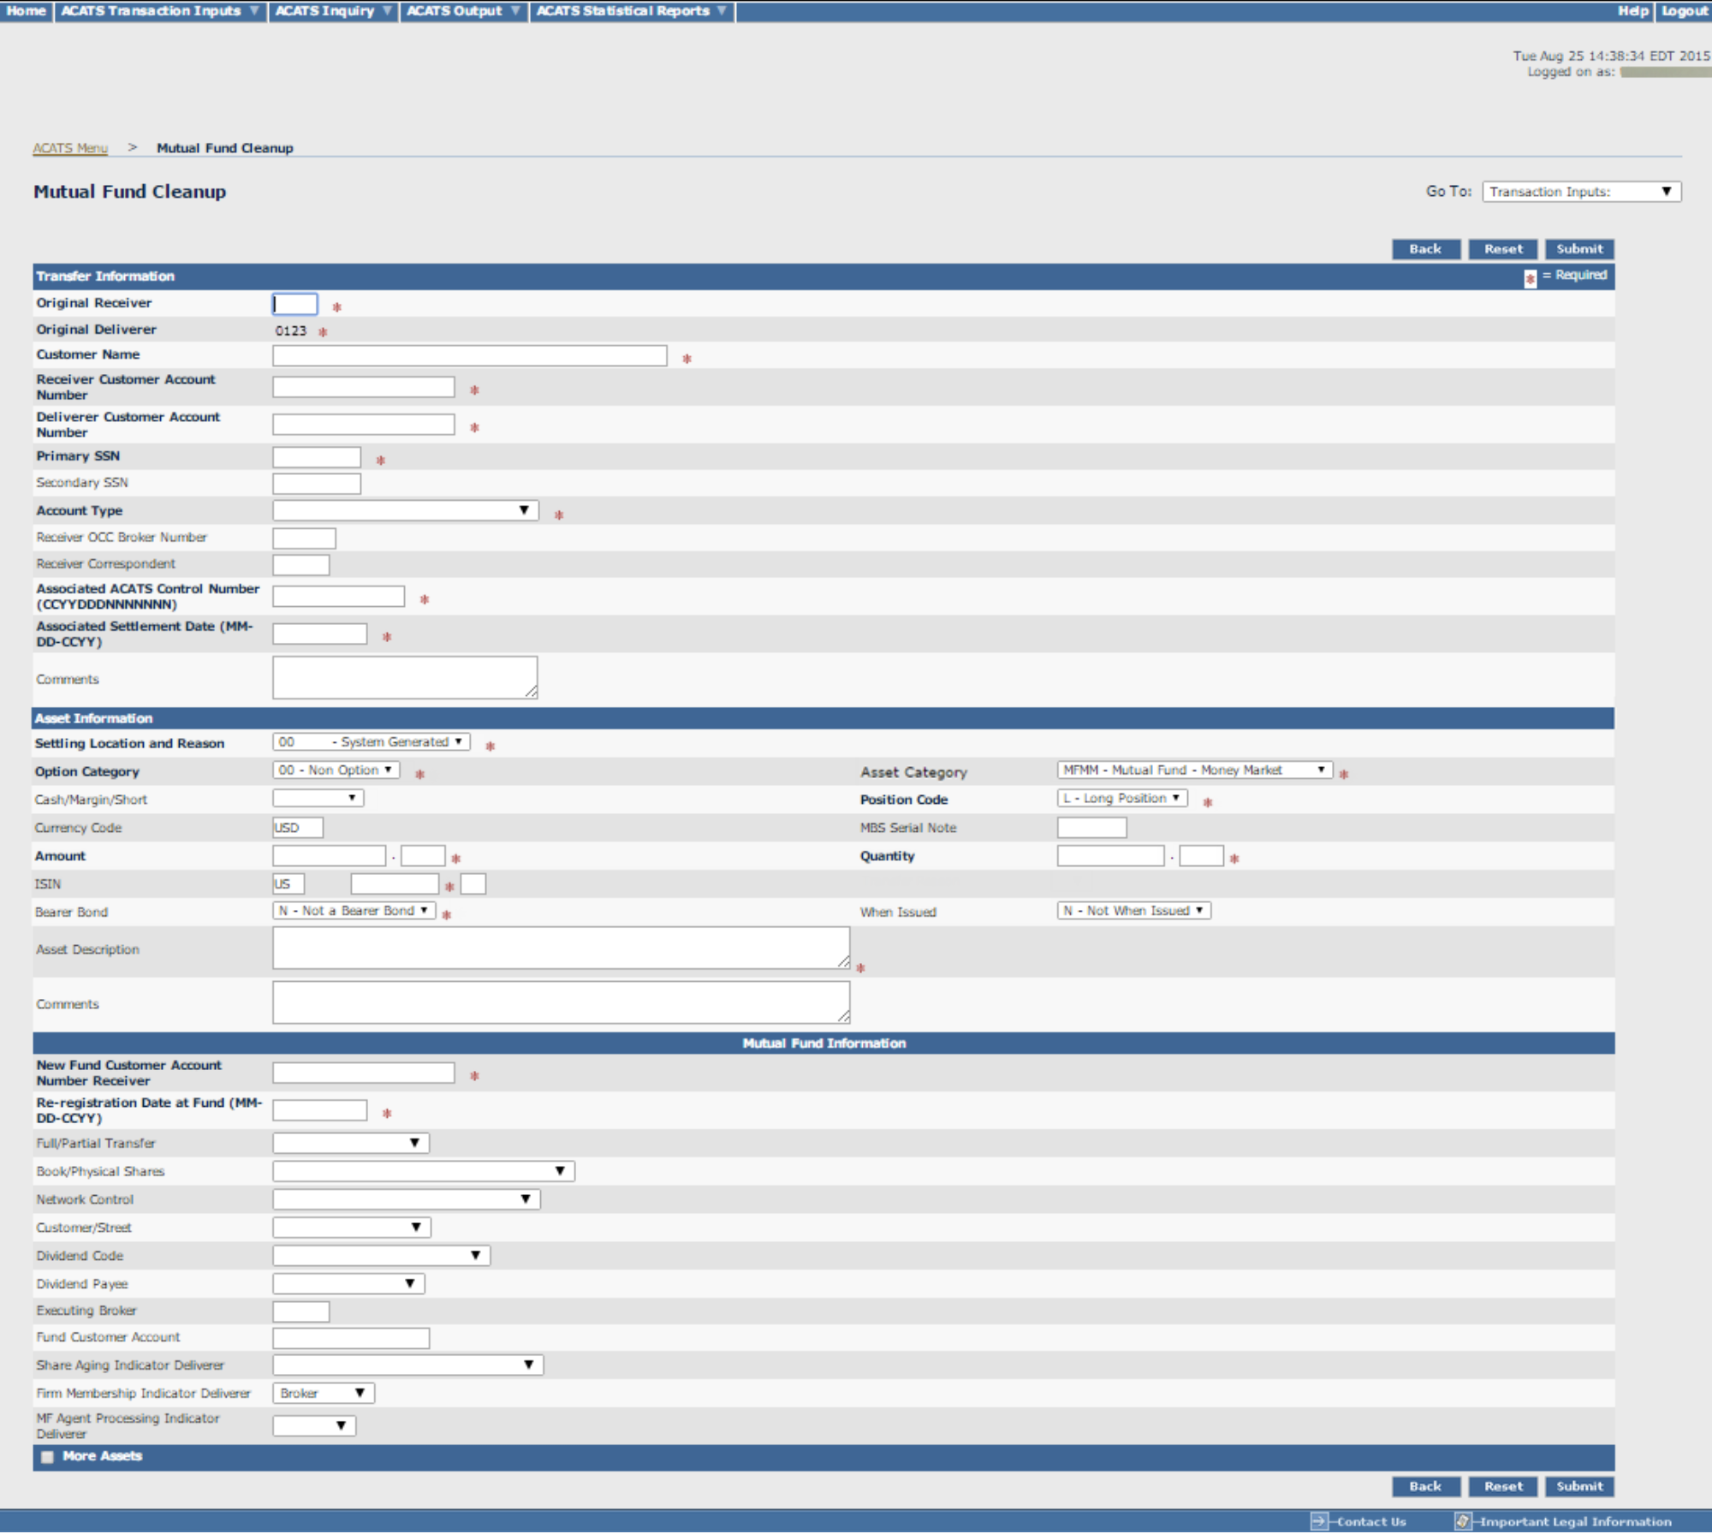Open the Firm Membership Indicator Broker dropdown
Screen dimensions: 1712x1534
[323, 1393]
